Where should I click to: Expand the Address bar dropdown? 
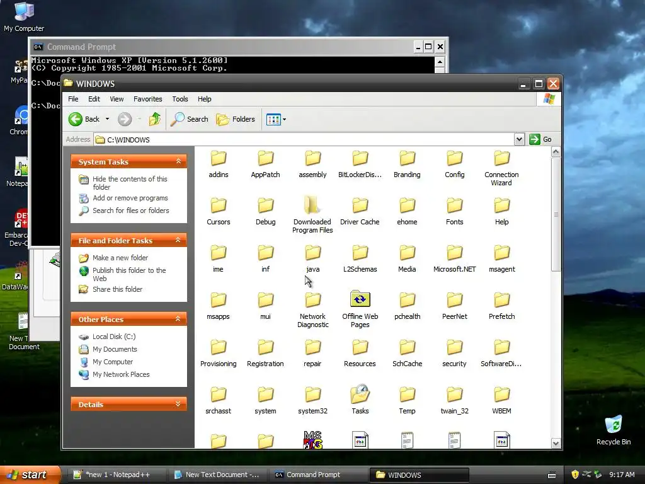click(x=519, y=139)
